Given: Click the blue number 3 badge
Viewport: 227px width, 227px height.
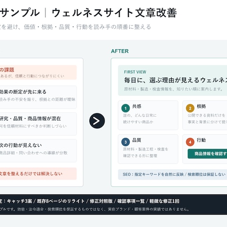Looking at the screenshot, I should (x=125, y=142).
